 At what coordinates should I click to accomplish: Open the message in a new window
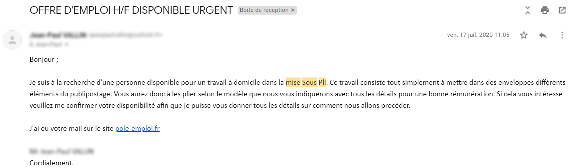pyautogui.click(x=562, y=10)
